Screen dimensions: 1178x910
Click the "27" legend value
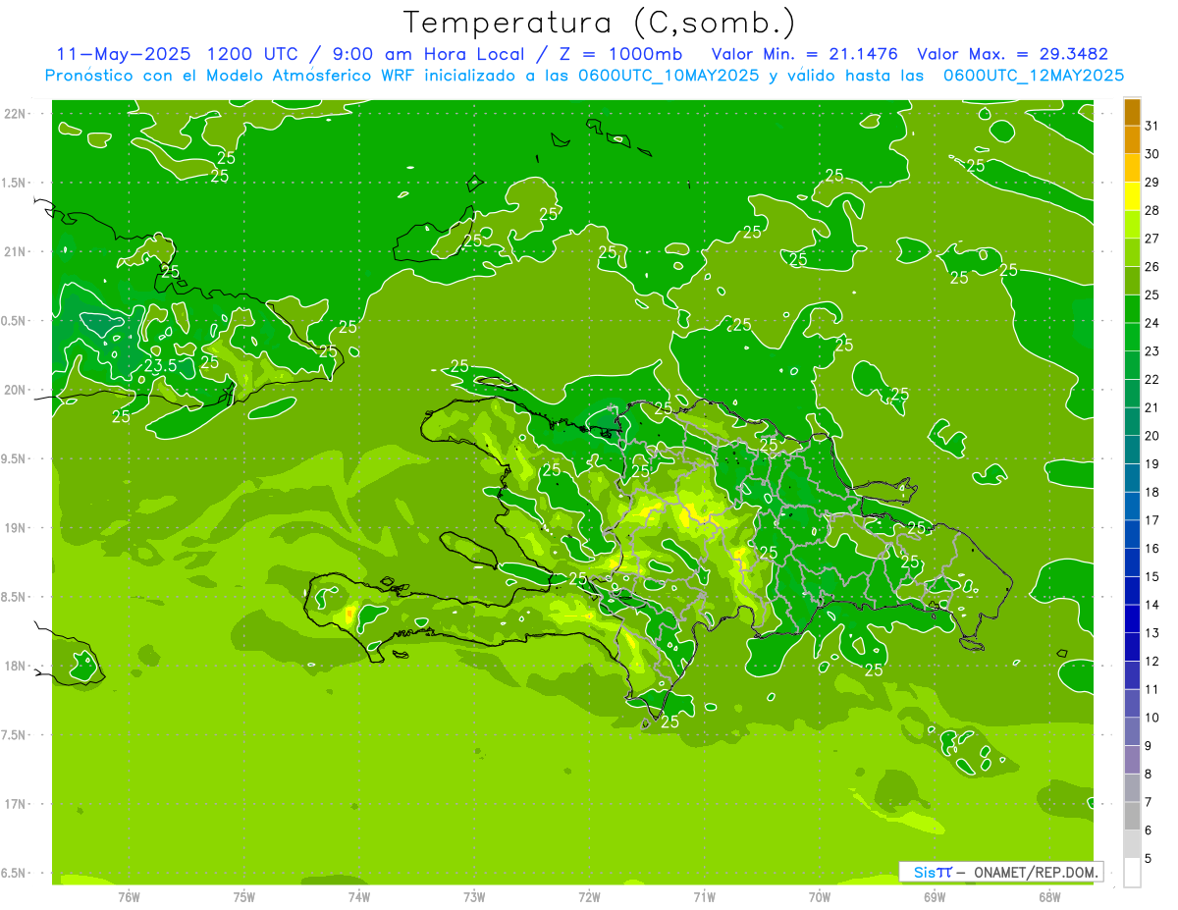[1152, 239]
